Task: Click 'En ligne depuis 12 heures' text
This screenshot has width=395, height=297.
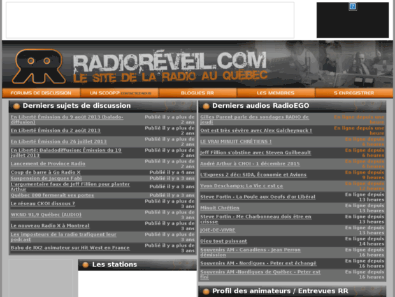Action: point(364,186)
